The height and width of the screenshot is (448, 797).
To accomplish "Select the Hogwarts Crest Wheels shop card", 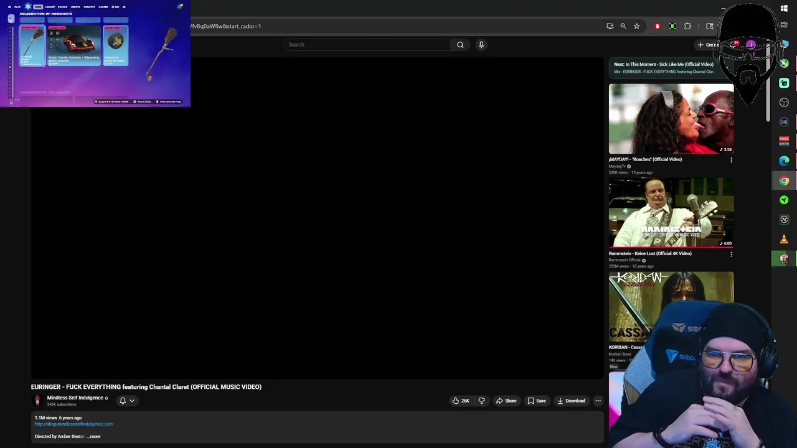I will (115, 46).
